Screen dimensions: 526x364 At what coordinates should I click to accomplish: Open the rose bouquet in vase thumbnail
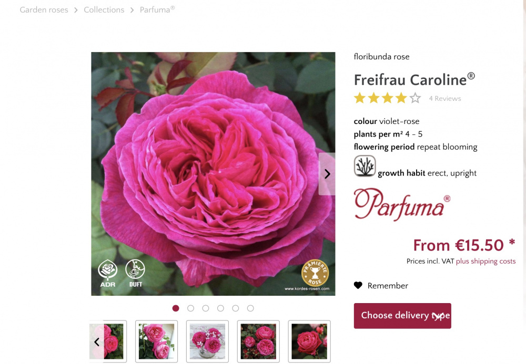coord(207,341)
